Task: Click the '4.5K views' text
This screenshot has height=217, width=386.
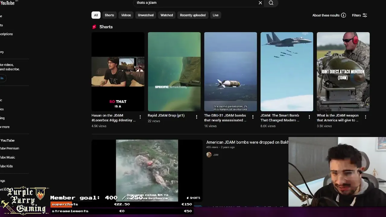Action: pyautogui.click(x=99, y=126)
